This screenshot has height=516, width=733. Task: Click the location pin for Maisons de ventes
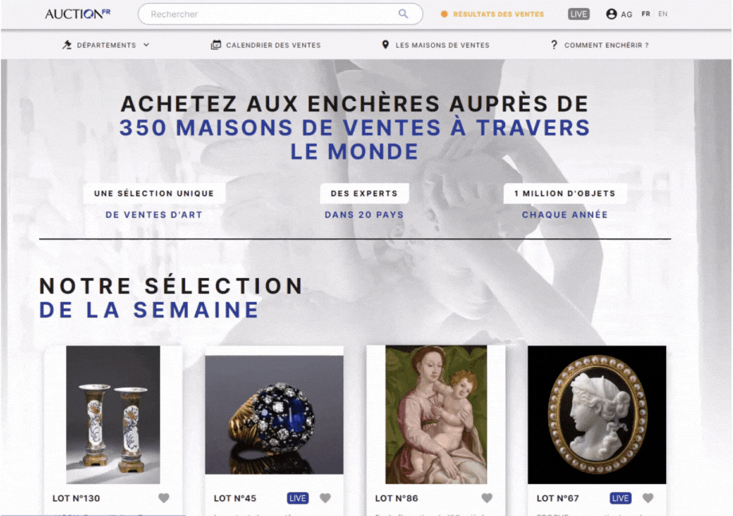coord(385,45)
